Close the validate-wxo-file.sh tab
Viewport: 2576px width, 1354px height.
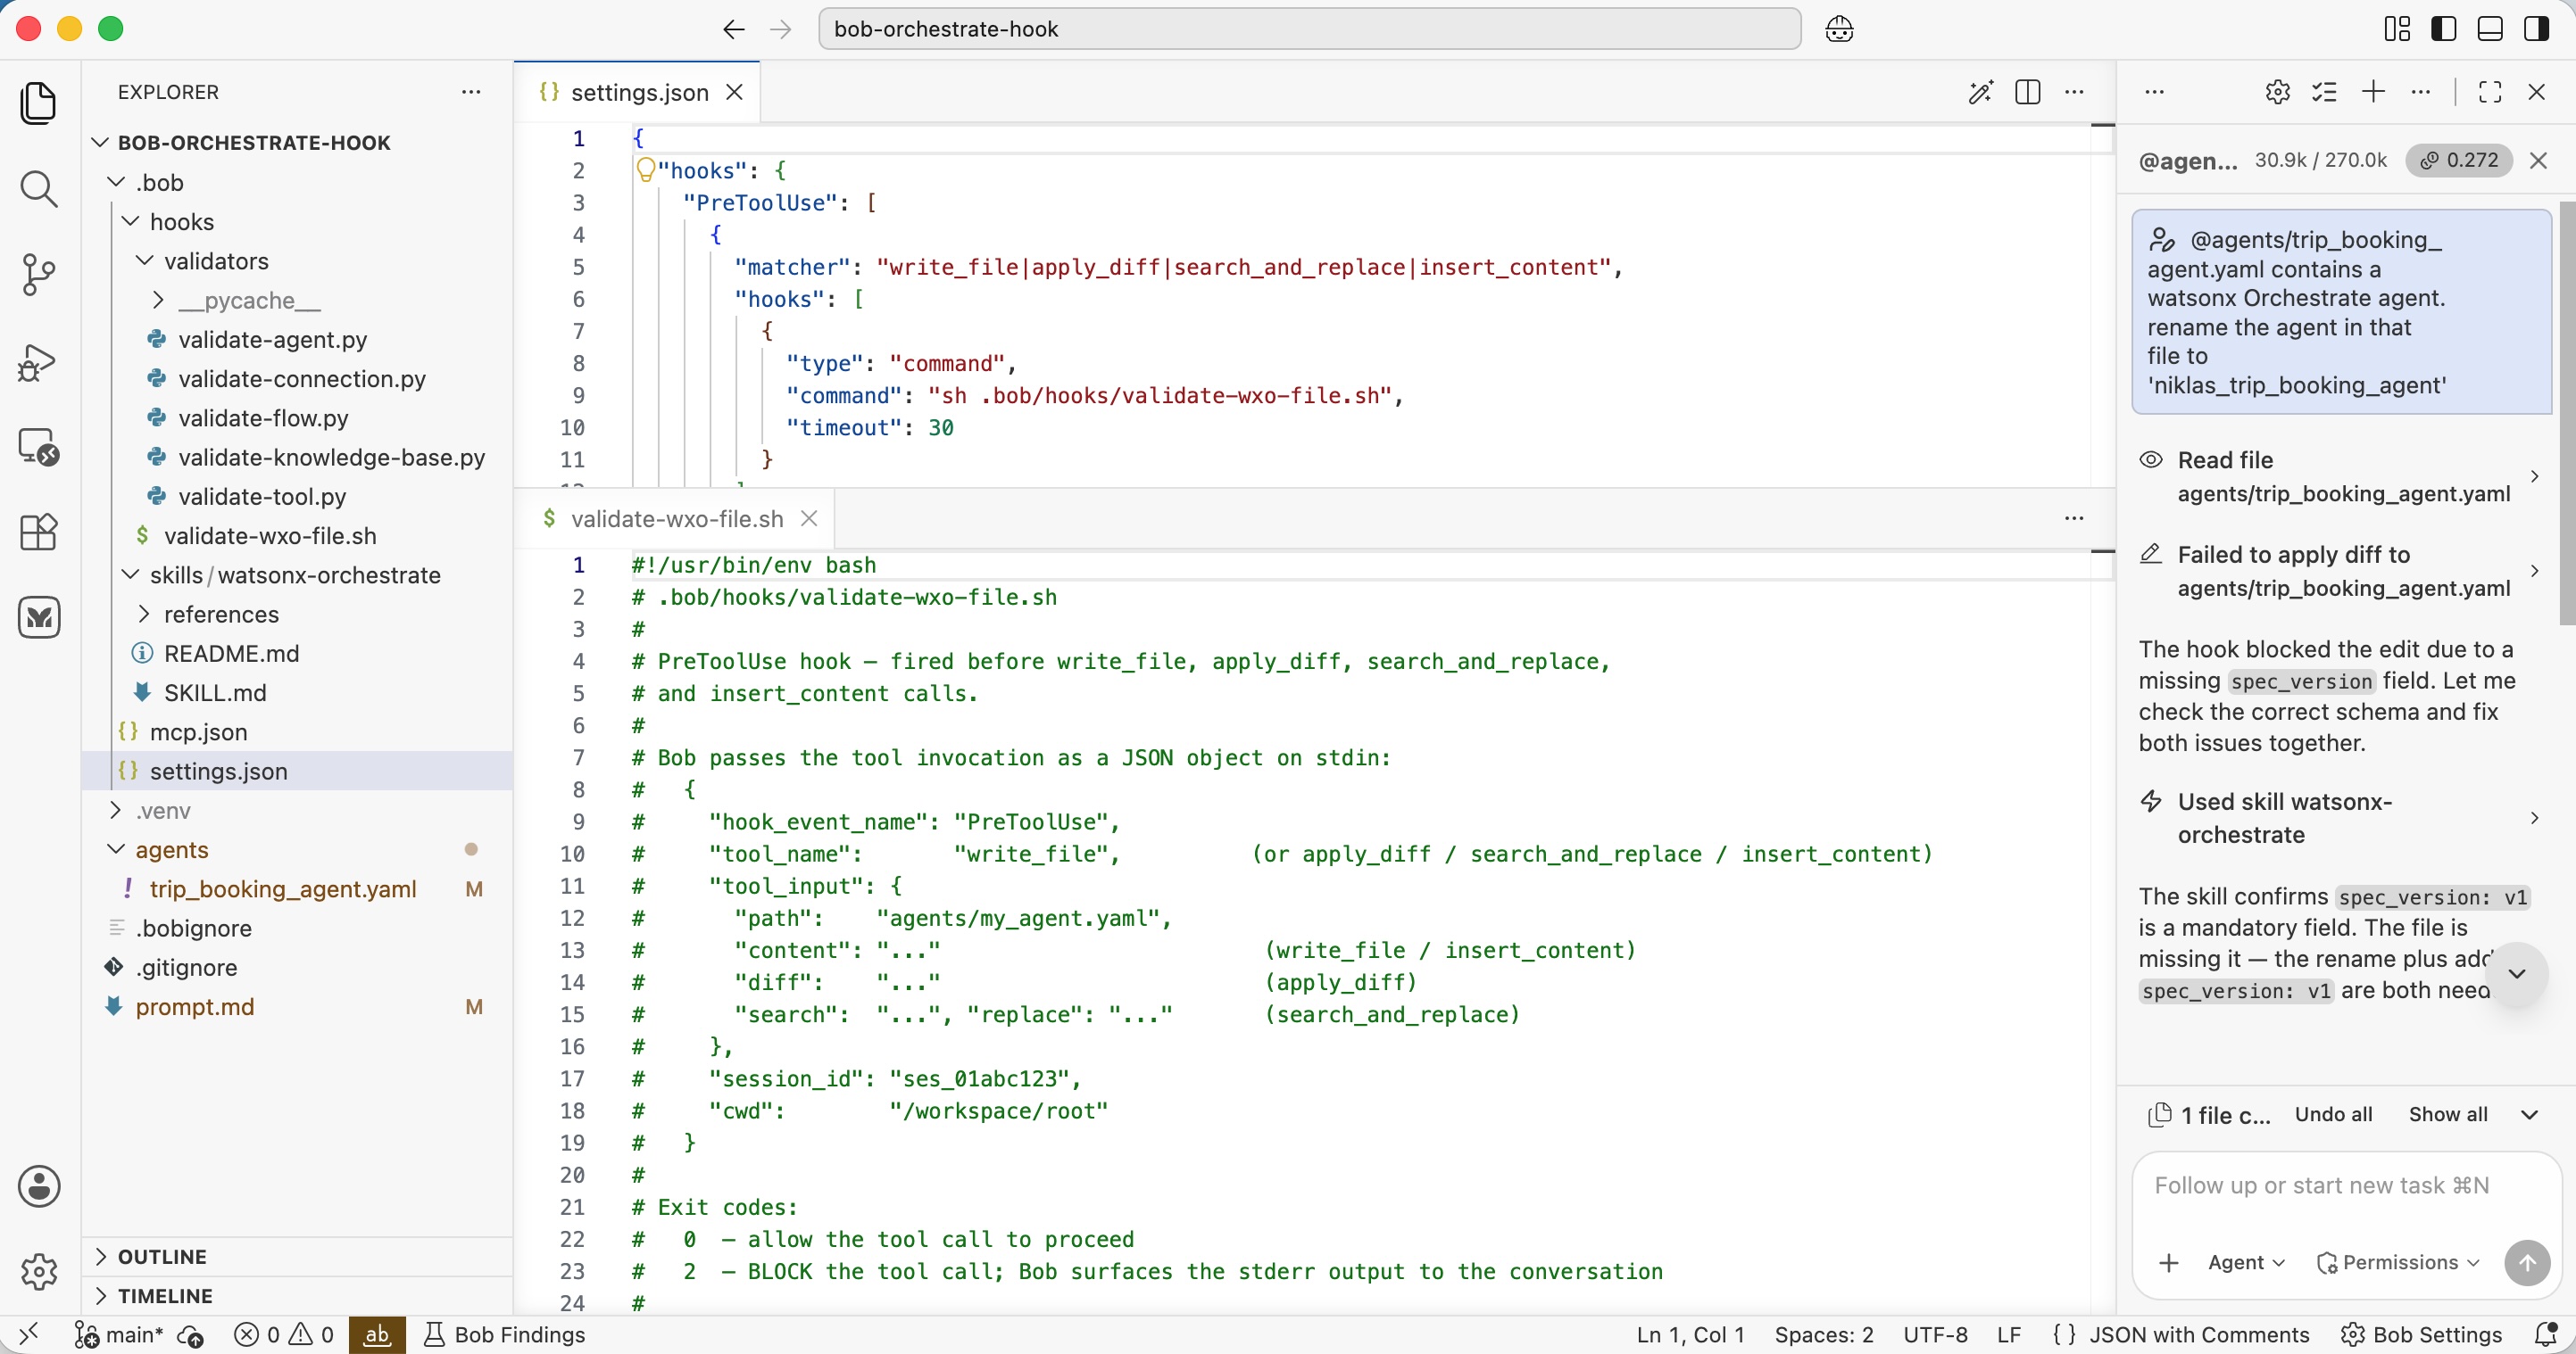click(x=809, y=517)
